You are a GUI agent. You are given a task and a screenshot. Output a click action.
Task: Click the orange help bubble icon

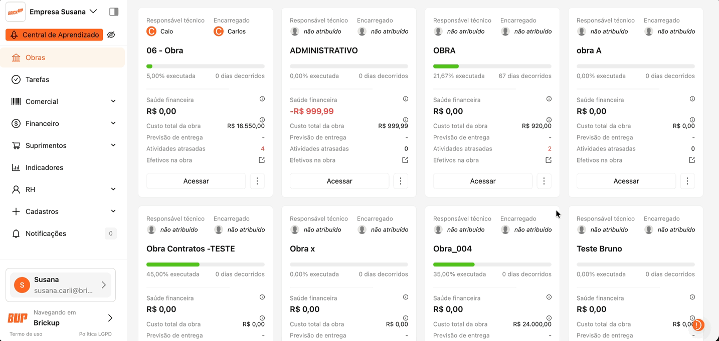[x=698, y=325]
